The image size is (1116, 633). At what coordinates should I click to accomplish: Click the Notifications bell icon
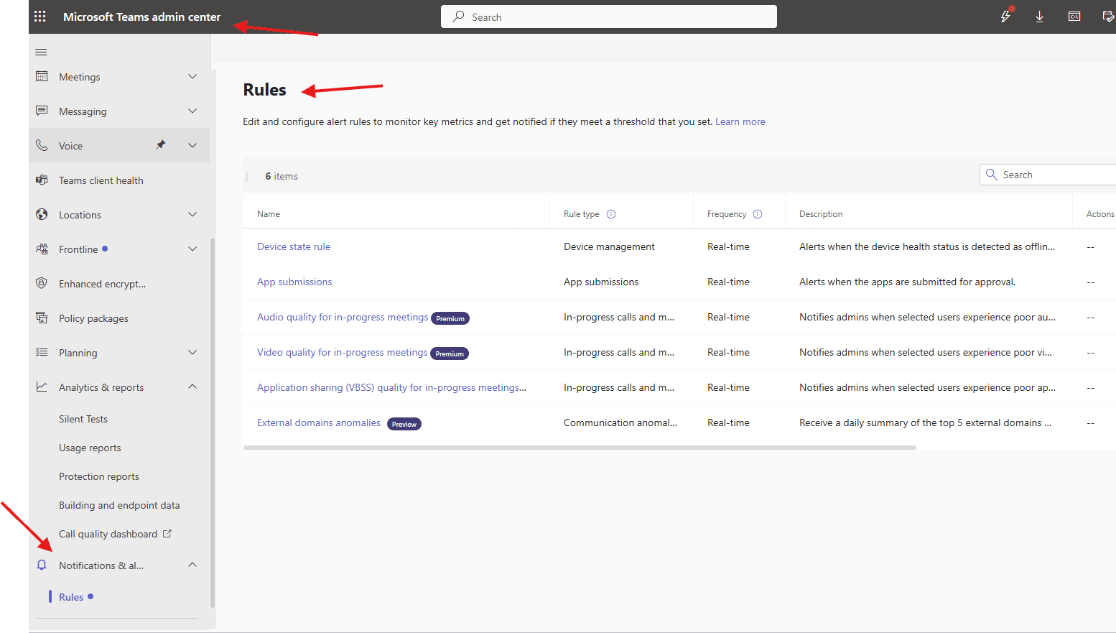42,565
